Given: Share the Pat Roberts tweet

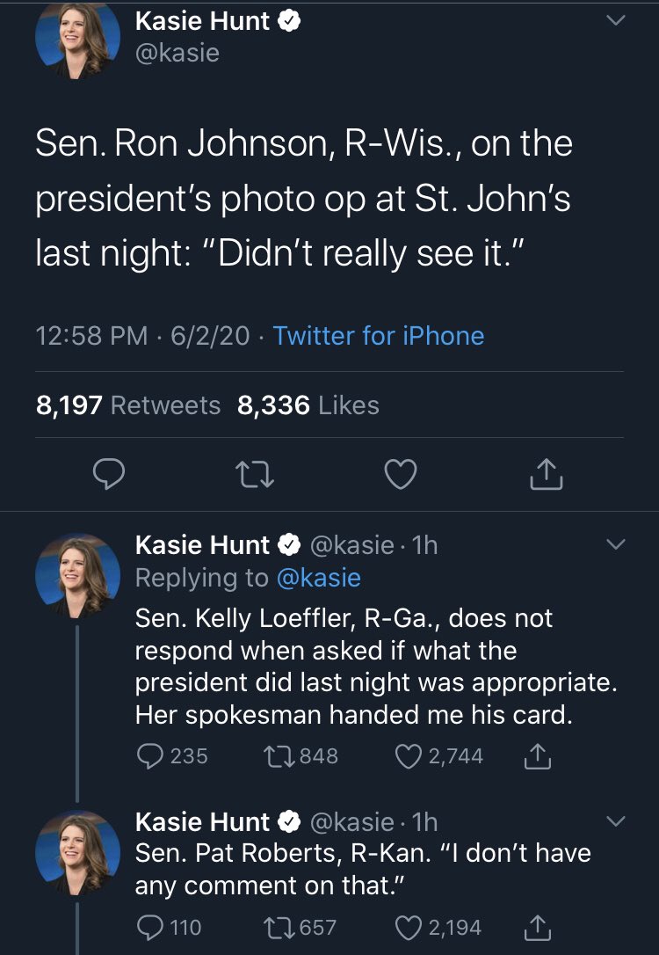Looking at the screenshot, I should click(x=539, y=927).
